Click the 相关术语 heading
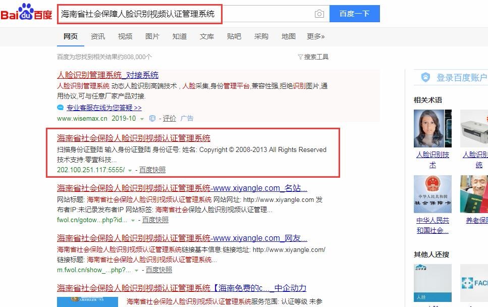This screenshot has width=488, height=307. coord(427,100)
